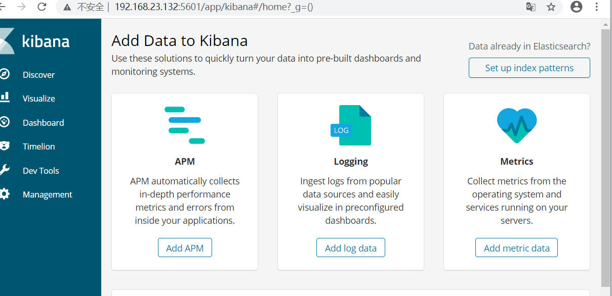Go to Management in the sidebar
Screen dimensions: 612x296
pos(48,194)
